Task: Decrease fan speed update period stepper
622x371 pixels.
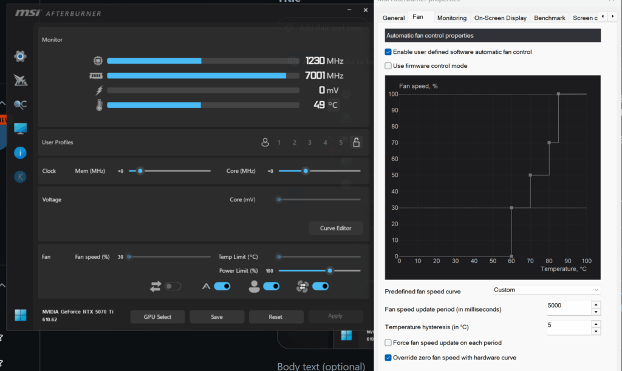Action: click(596, 312)
